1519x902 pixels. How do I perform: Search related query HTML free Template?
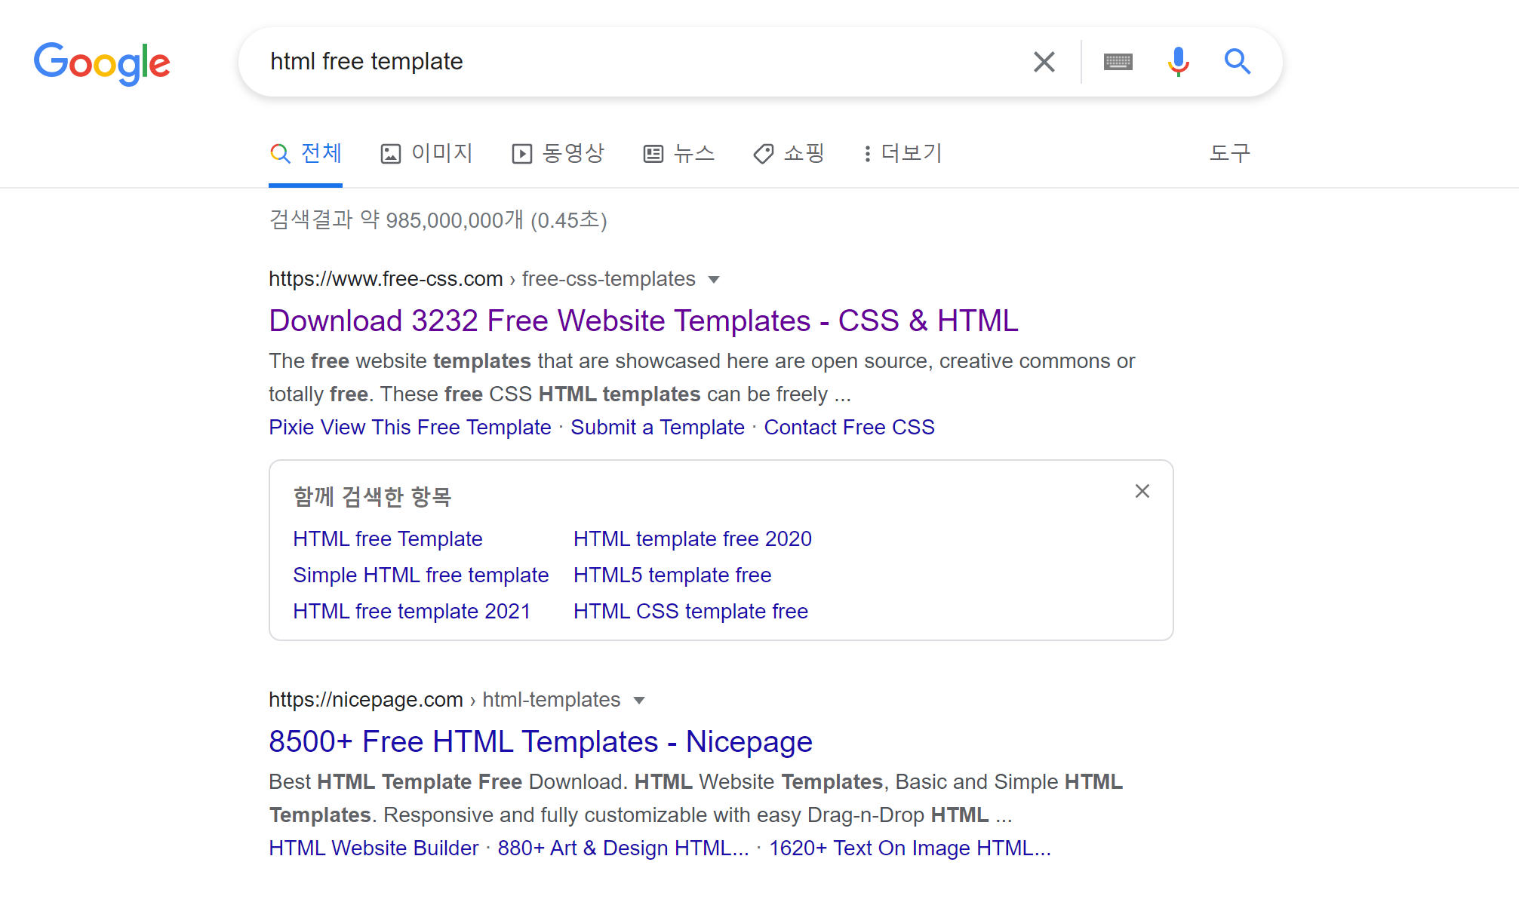tap(388, 539)
